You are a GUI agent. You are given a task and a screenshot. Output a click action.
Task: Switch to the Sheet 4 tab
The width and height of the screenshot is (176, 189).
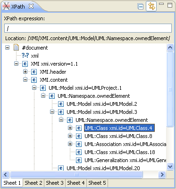click(x=76, y=183)
